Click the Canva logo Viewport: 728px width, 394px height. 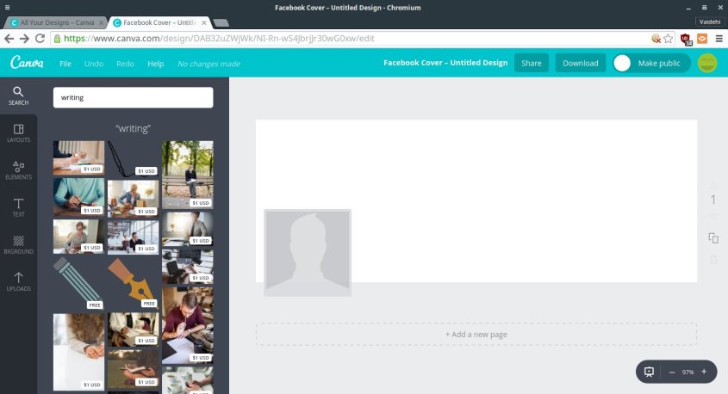pos(27,63)
